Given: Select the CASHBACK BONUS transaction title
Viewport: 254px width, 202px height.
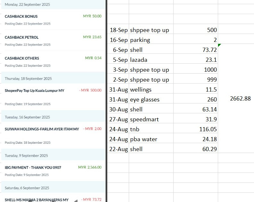Looking at the screenshot, I should [21, 16].
